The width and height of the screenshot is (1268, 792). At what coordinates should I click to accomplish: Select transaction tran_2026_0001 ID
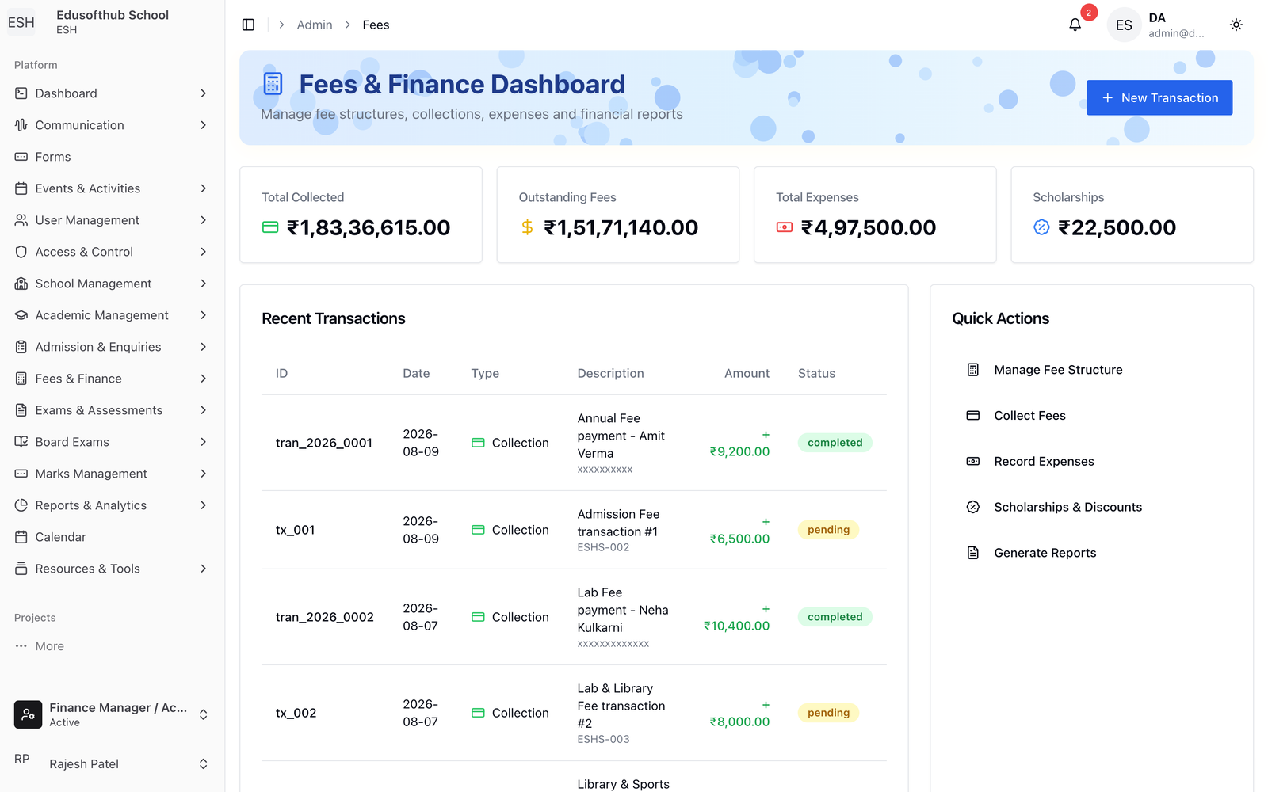[324, 443]
